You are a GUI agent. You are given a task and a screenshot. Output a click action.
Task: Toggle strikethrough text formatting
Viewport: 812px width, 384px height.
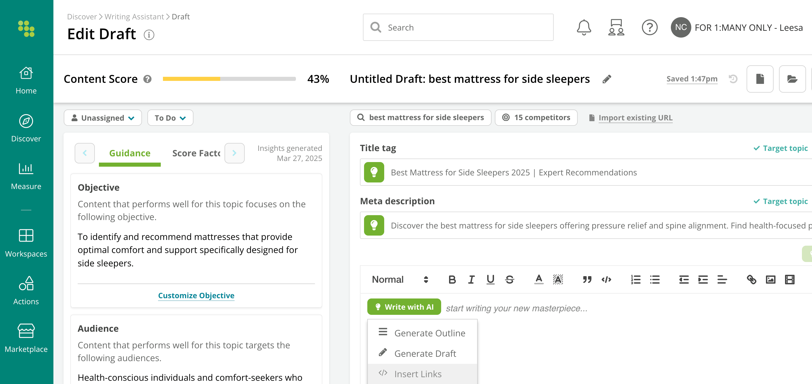(x=509, y=279)
